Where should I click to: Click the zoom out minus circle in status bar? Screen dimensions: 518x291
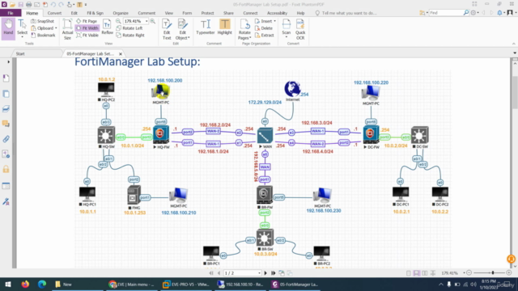469,273
